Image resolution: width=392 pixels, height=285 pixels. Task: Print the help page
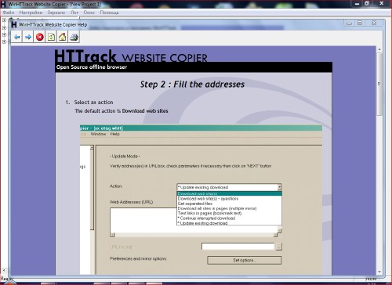[74, 37]
